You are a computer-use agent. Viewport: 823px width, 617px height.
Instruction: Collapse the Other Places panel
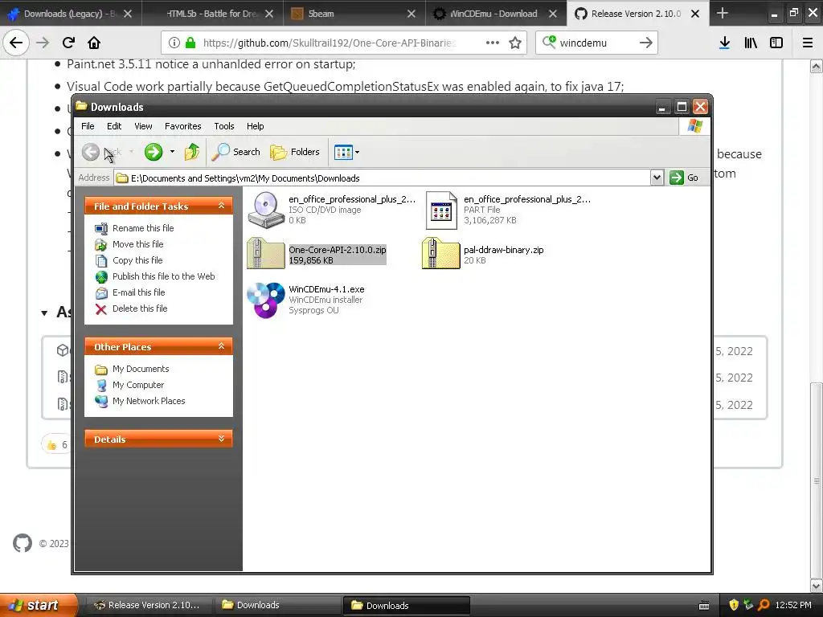click(x=222, y=346)
